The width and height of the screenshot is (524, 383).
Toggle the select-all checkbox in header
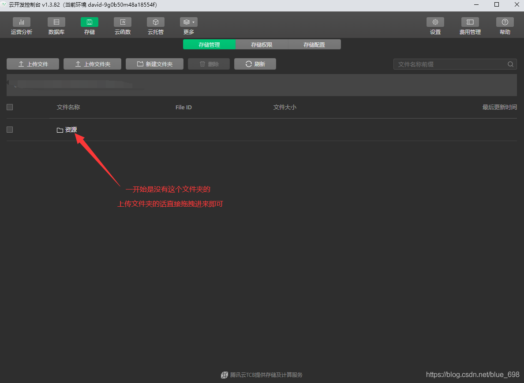point(10,107)
